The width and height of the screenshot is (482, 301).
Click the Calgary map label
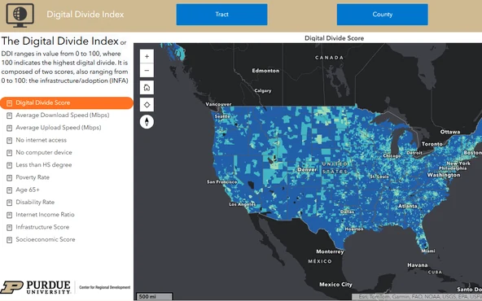pyautogui.click(x=263, y=90)
